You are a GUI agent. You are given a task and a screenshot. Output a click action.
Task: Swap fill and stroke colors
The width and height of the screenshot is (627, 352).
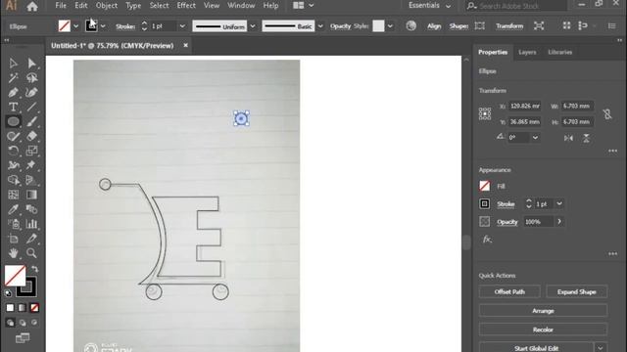(35, 269)
